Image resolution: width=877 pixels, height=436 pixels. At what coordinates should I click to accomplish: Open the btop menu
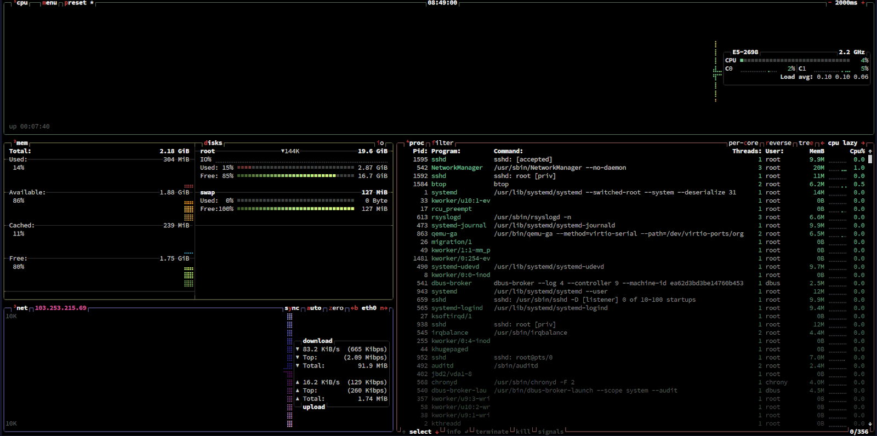tap(49, 3)
